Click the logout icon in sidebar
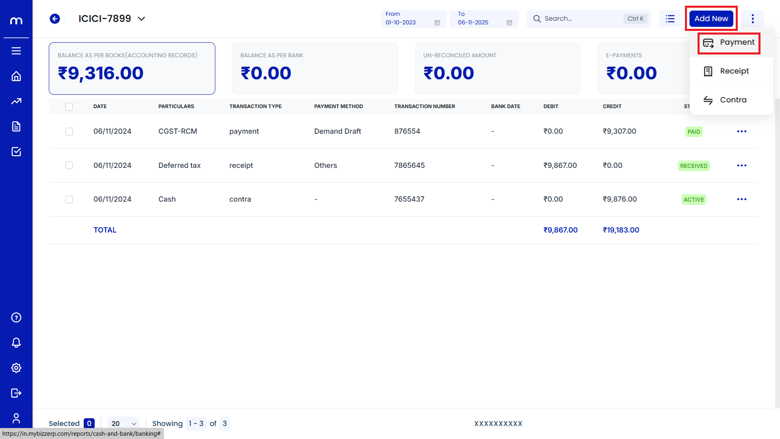 point(16,393)
